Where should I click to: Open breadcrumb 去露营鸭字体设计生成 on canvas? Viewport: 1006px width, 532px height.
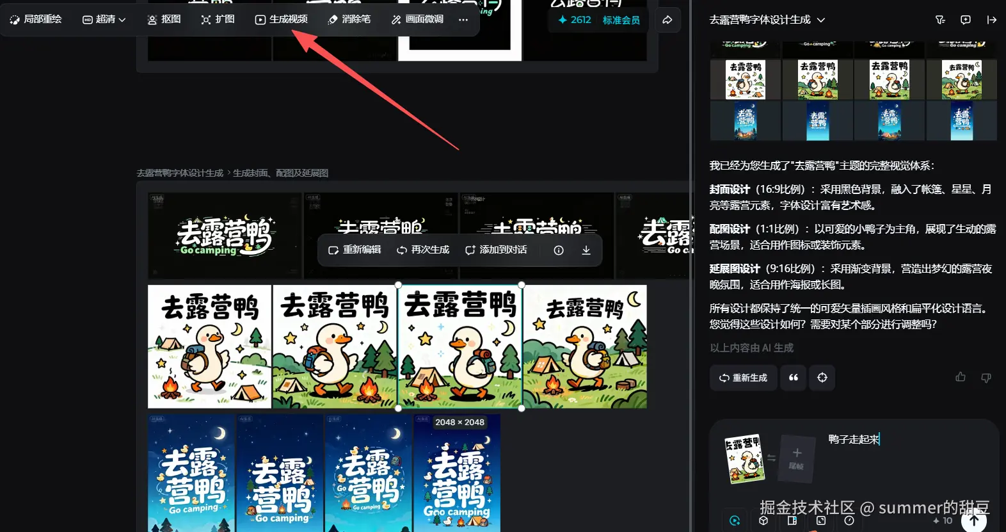click(x=180, y=173)
